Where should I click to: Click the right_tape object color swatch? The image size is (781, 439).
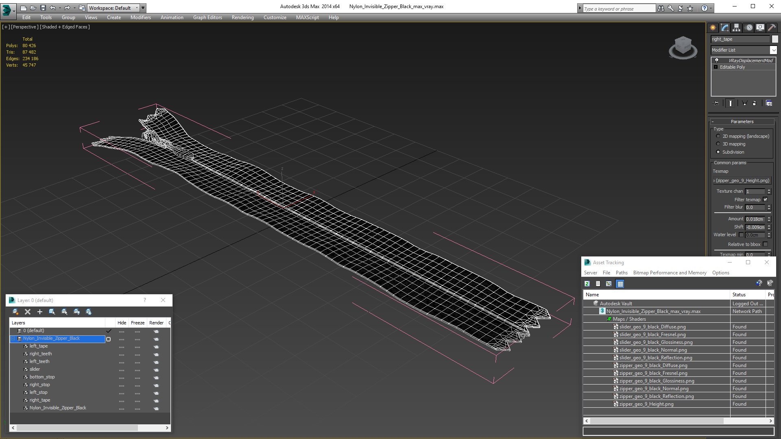point(775,39)
